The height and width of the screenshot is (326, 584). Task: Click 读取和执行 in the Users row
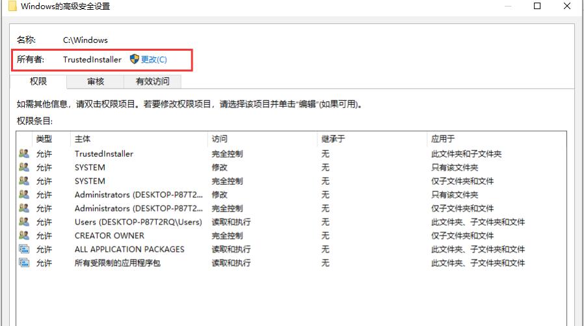[x=232, y=222]
